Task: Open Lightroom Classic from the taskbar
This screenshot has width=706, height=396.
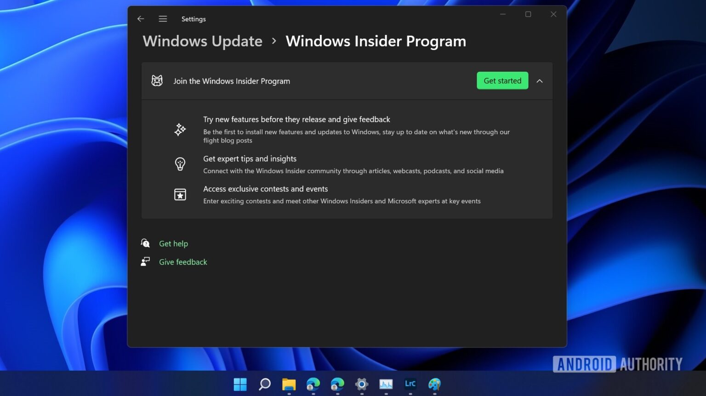Action: click(x=410, y=385)
